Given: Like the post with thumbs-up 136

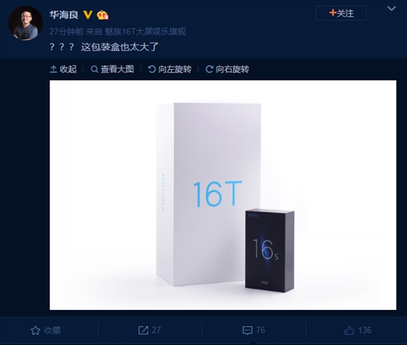Looking at the screenshot, I should 357,330.
